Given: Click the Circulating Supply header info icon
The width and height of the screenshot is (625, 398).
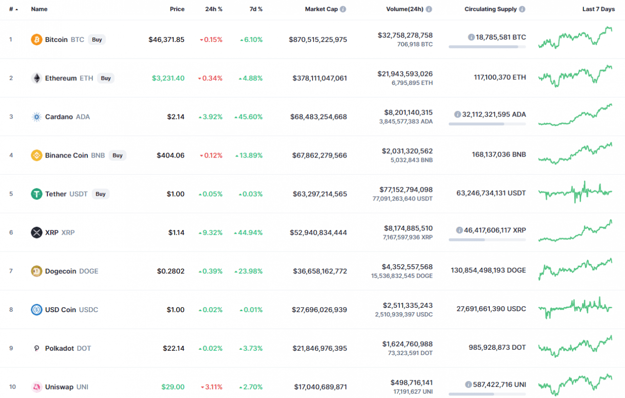Looking at the screenshot, I should tap(522, 9).
